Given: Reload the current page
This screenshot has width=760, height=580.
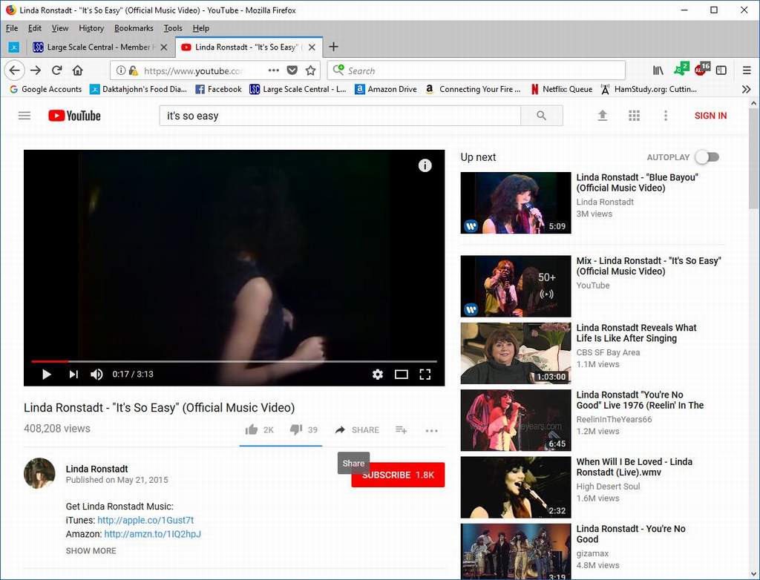Looking at the screenshot, I should click(x=56, y=70).
